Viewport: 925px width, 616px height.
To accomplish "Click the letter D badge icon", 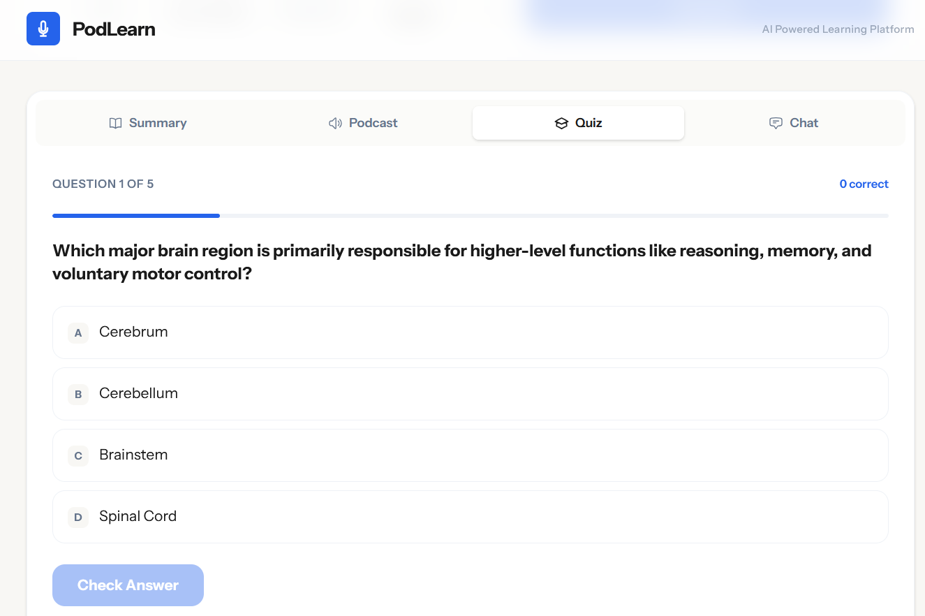I will click(77, 517).
